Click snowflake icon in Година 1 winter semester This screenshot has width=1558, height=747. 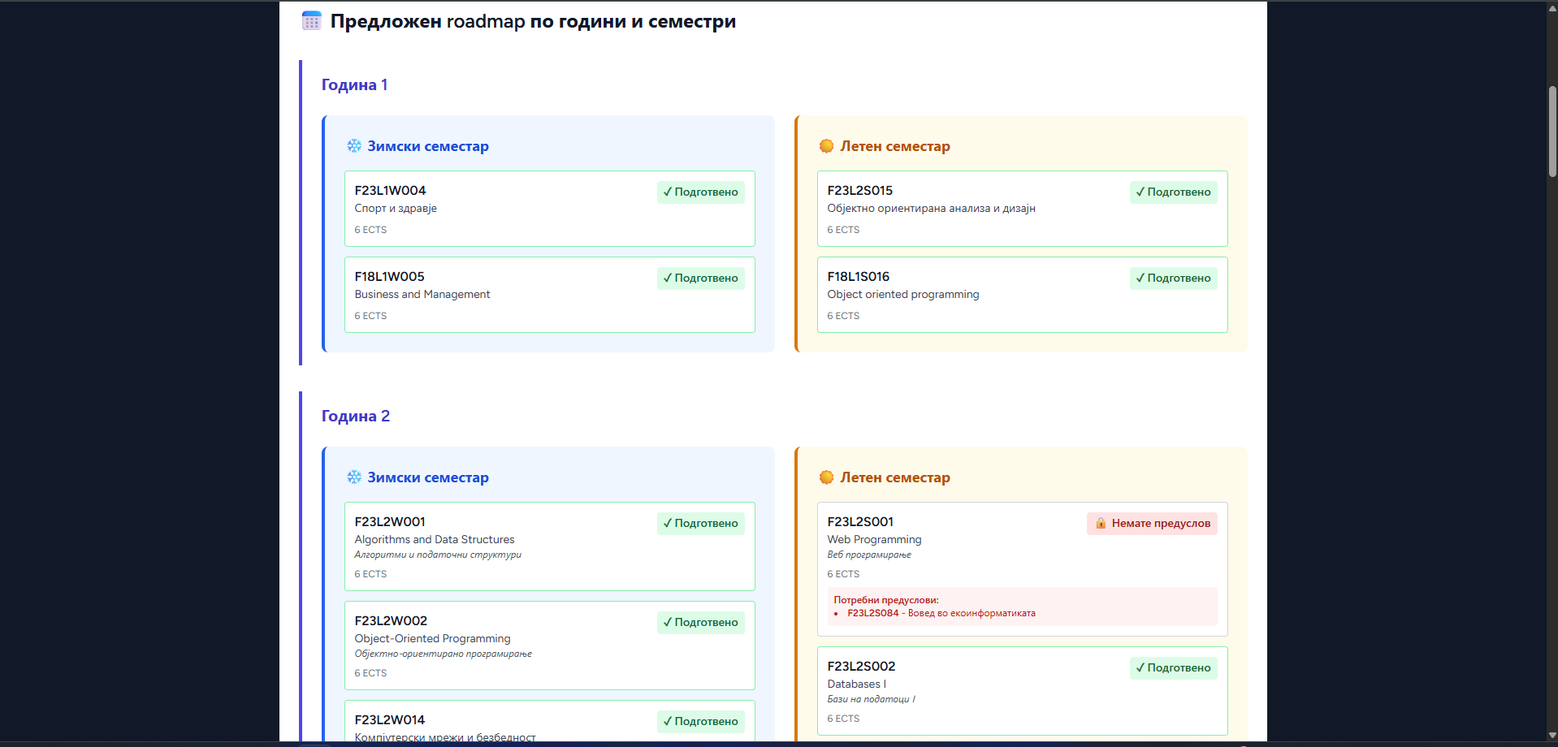354,146
